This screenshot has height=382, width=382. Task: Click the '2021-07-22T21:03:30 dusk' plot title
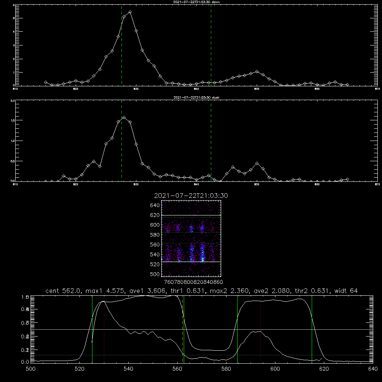tap(196, 97)
